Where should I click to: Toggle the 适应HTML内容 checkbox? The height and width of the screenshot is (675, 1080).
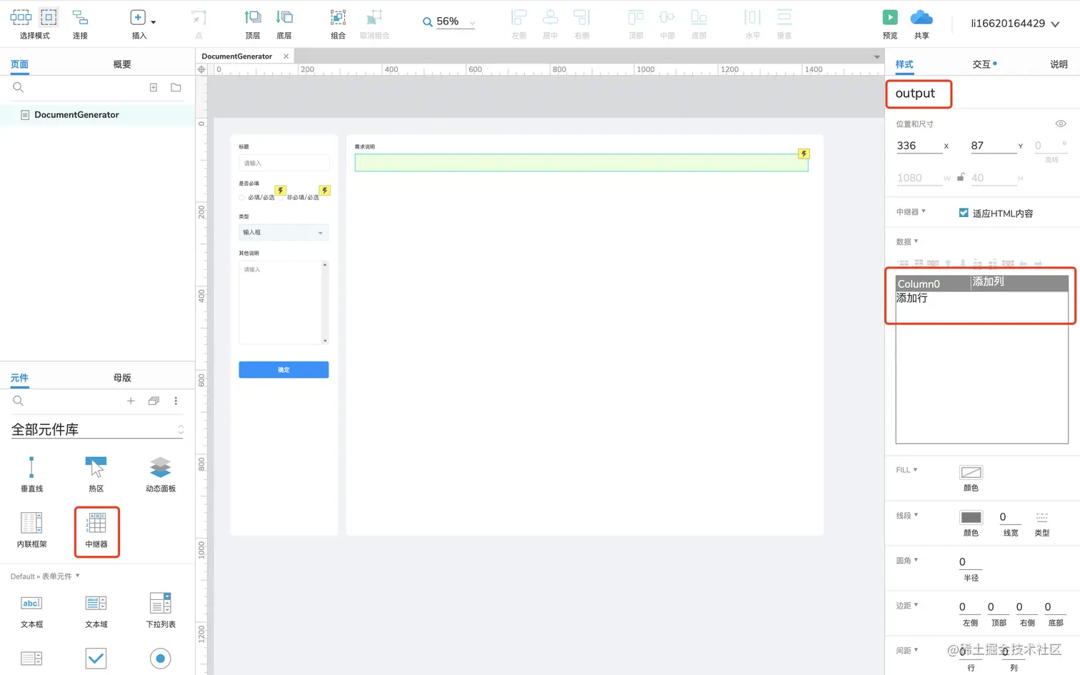[x=964, y=213]
